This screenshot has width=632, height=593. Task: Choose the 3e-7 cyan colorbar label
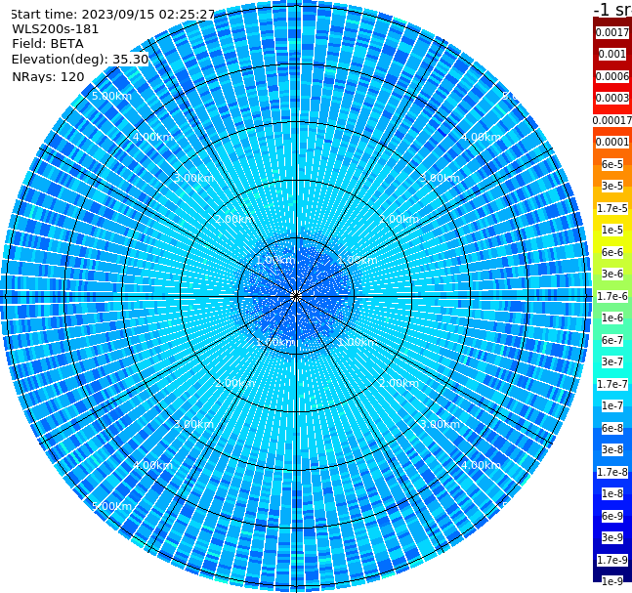612,361
